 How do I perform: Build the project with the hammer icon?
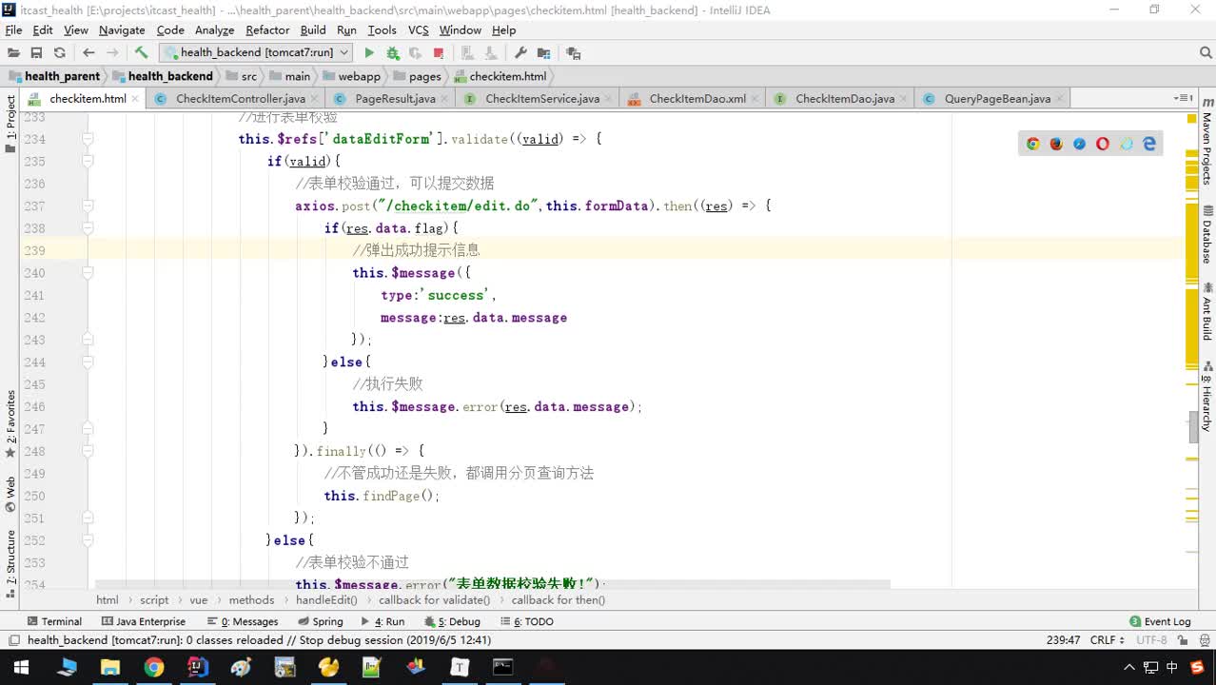tap(141, 53)
